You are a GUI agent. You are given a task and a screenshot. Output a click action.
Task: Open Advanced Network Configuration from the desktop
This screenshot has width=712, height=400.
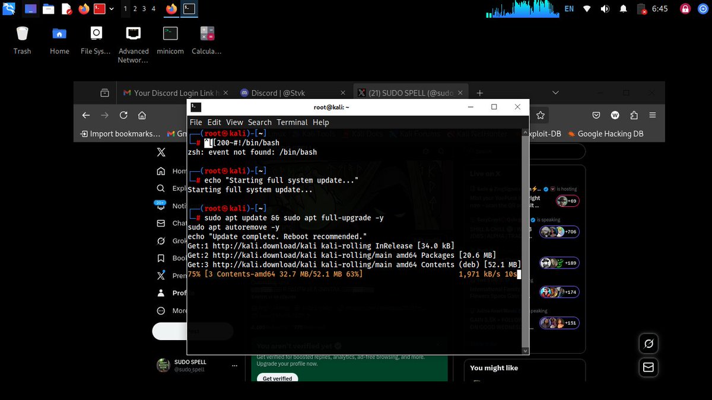click(x=133, y=33)
